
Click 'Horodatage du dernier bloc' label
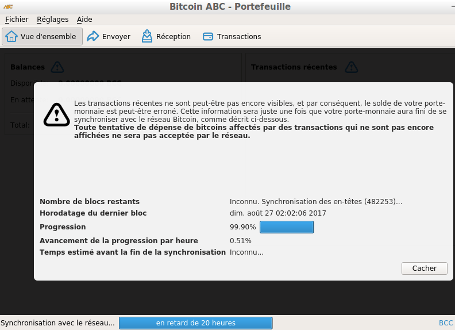93,213
